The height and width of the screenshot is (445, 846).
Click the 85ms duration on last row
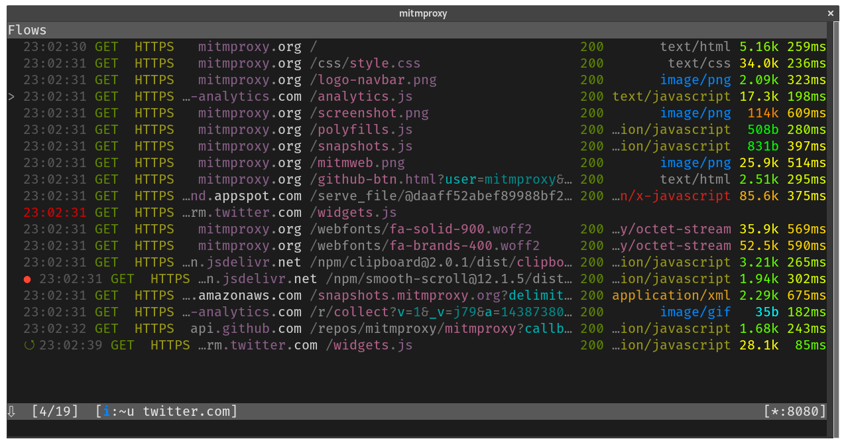(x=811, y=346)
